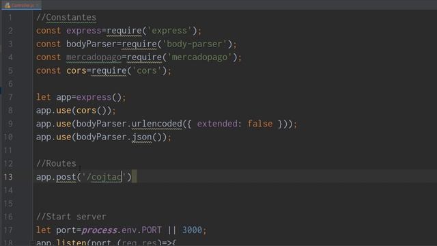Click the urlencoded method name on line 9
This screenshot has width=437, height=246.
pos(156,124)
